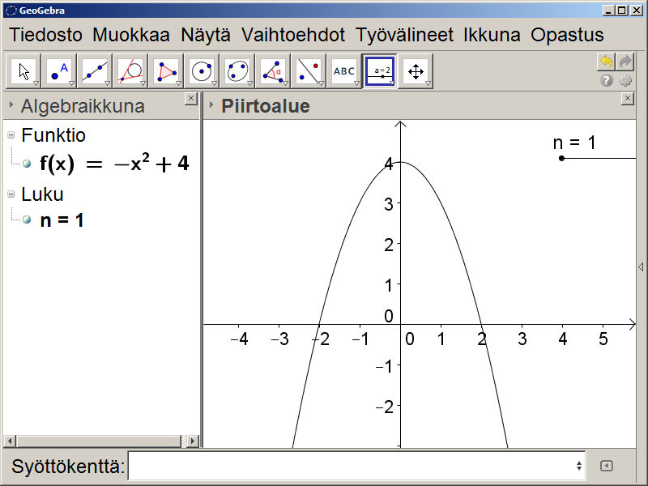
Task: Click the algebra scrollbar left arrow
Action: coord(10,441)
